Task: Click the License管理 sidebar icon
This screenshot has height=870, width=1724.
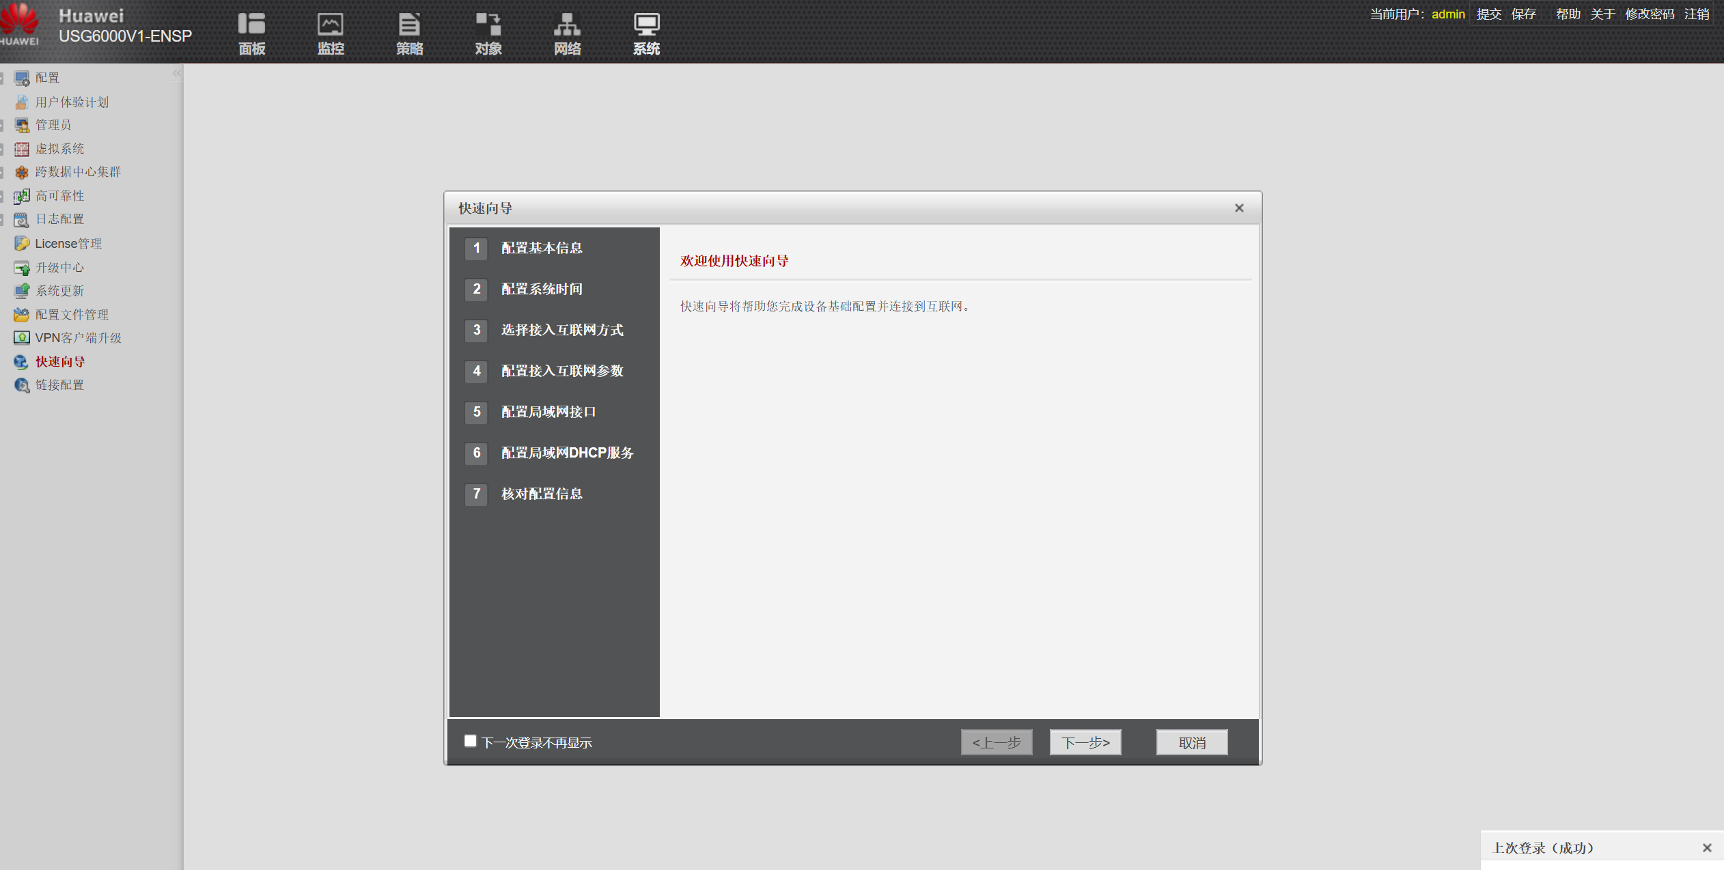Action: tap(22, 244)
